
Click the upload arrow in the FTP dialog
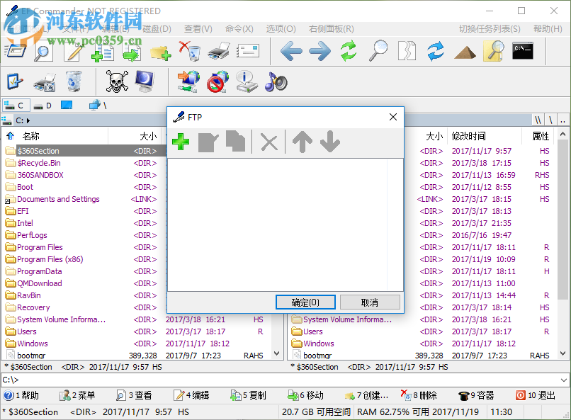[302, 142]
